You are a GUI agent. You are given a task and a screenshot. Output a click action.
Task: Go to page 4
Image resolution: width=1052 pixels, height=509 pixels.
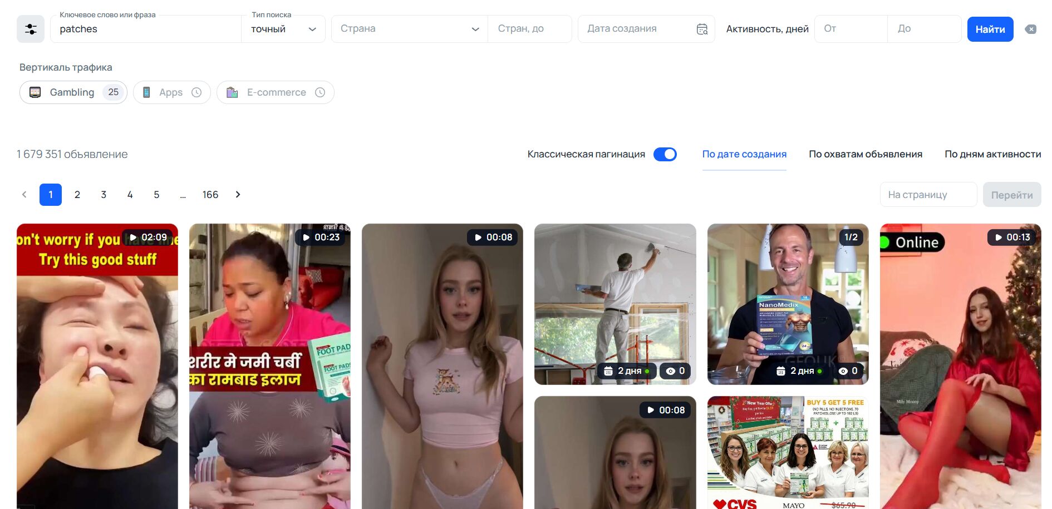(x=130, y=195)
